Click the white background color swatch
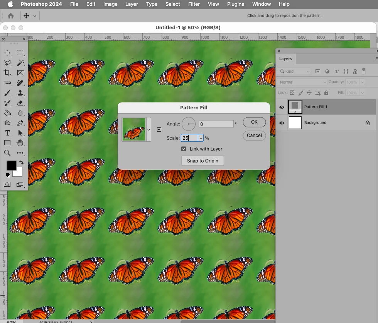 [19, 173]
